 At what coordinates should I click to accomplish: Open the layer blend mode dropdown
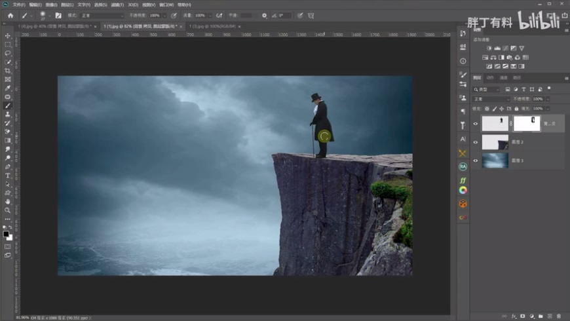tap(491, 99)
